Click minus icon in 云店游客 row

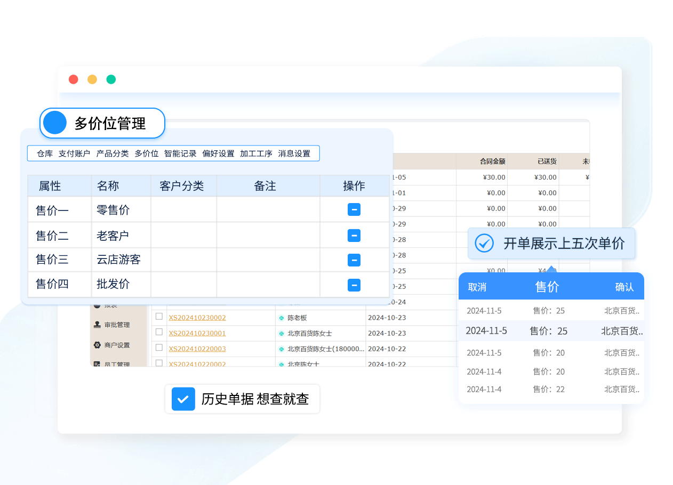354,260
